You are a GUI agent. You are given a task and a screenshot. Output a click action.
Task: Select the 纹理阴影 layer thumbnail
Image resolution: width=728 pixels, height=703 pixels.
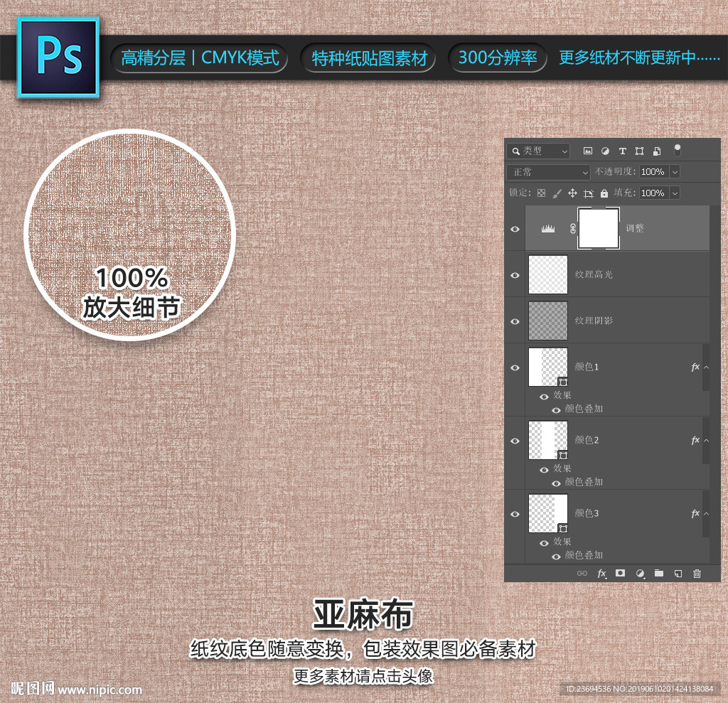[548, 321]
